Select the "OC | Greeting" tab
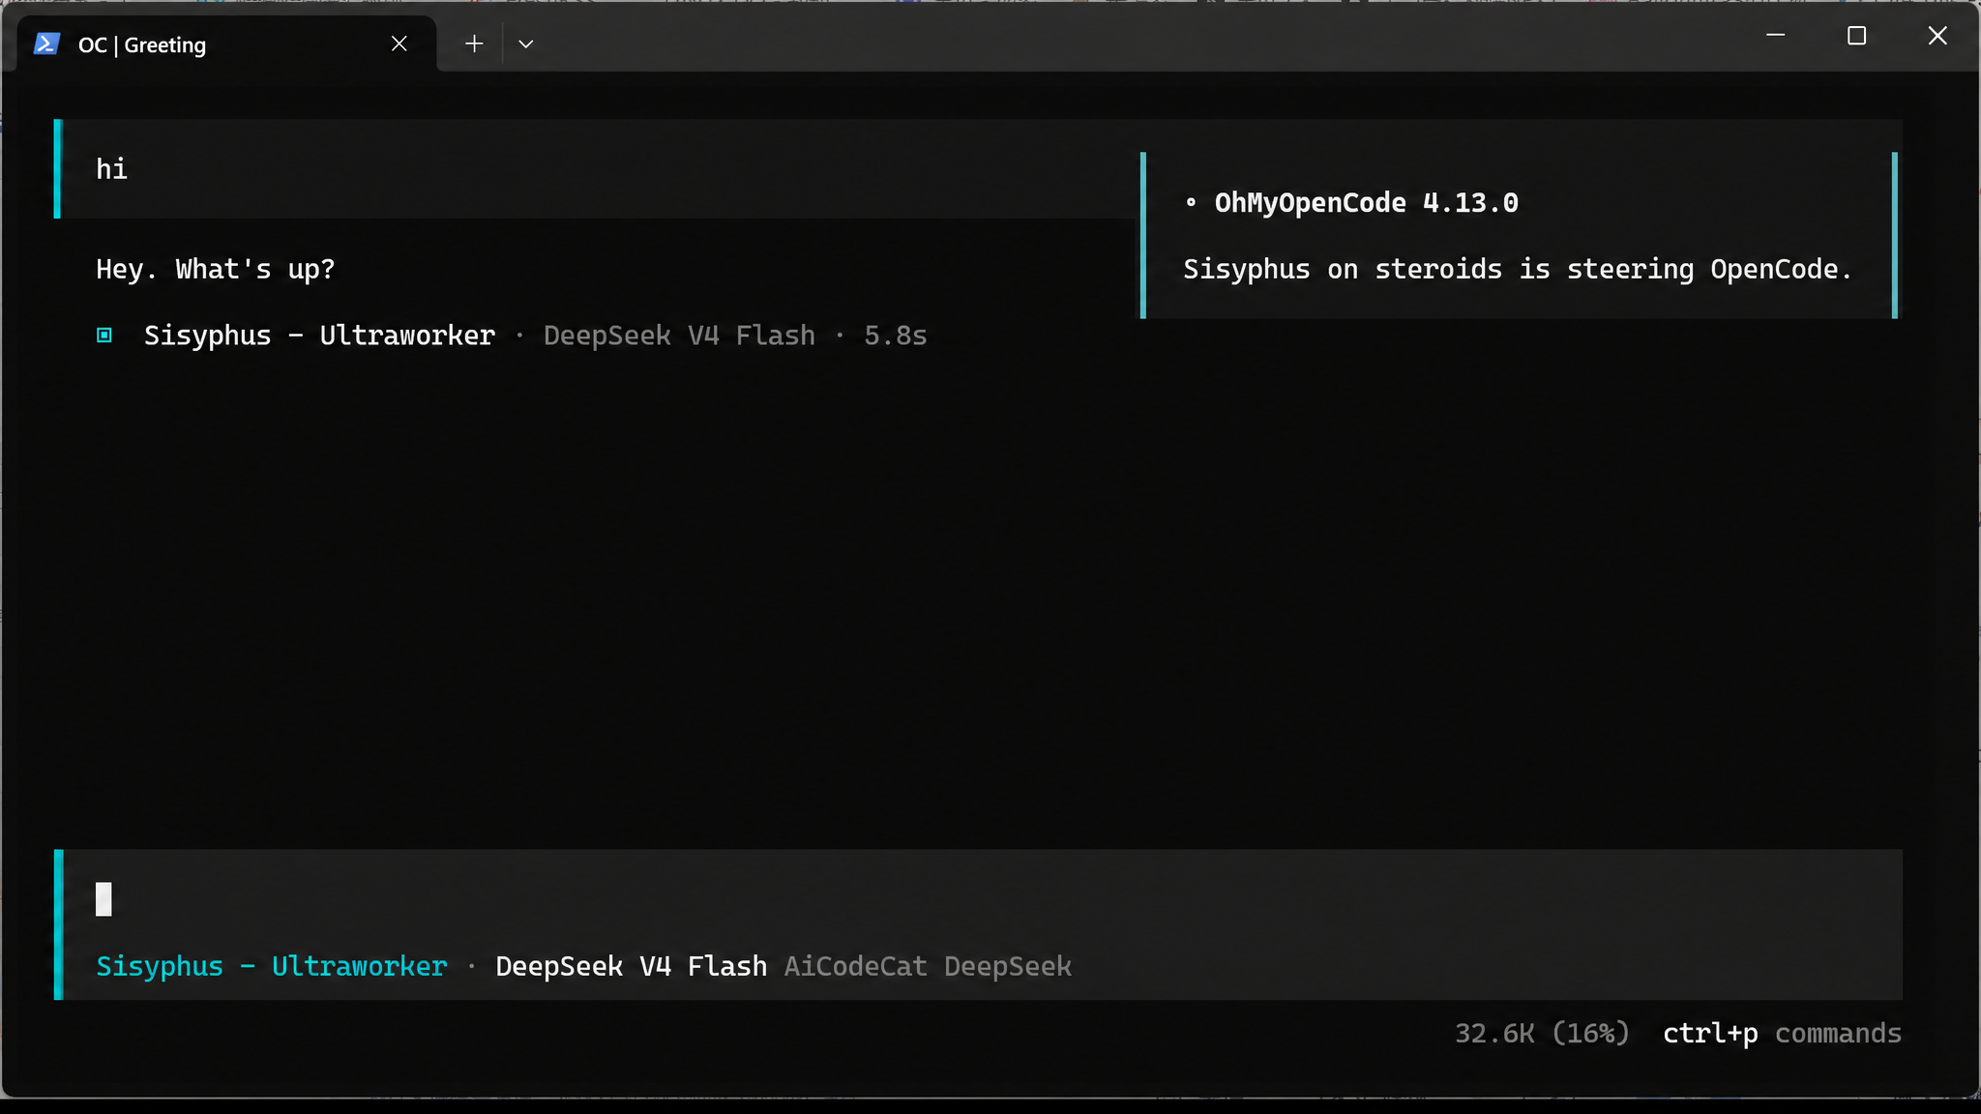Viewport: 1981px width, 1114px height. point(226,44)
